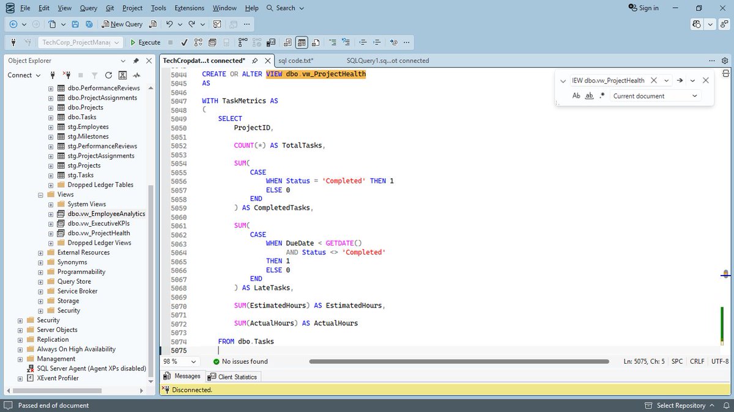Click the Undo arrow icon
This screenshot has width=734, height=412.
[x=169, y=24]
